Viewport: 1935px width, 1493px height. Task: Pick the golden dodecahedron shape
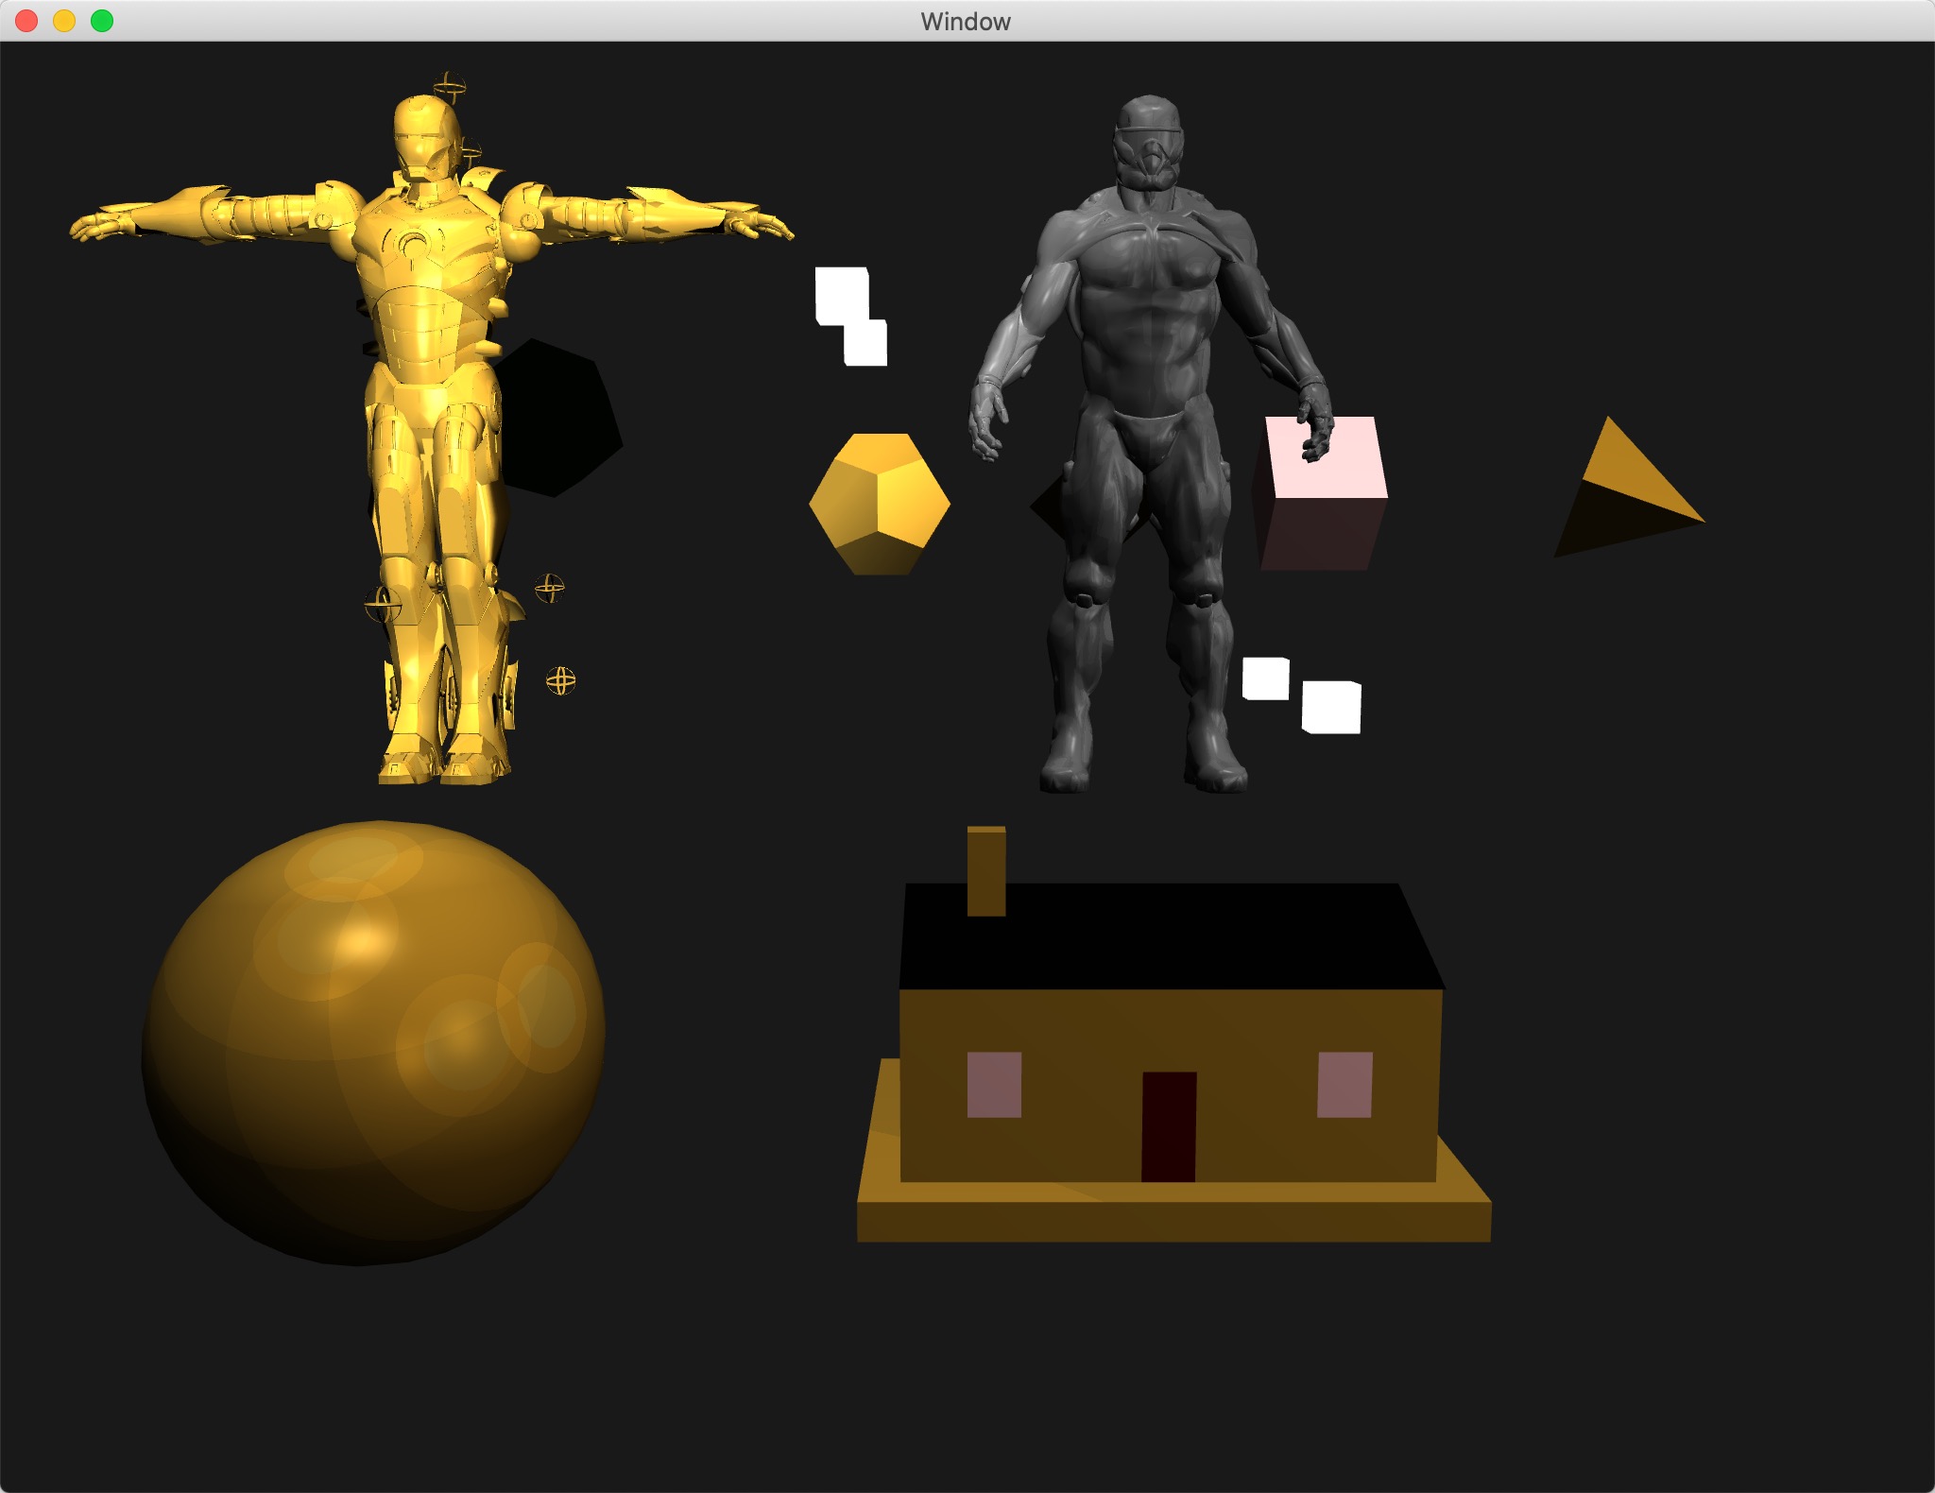(880, 503)
